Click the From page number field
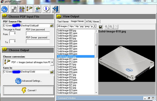This screenshot has width=157, height=101. (13, 33)
